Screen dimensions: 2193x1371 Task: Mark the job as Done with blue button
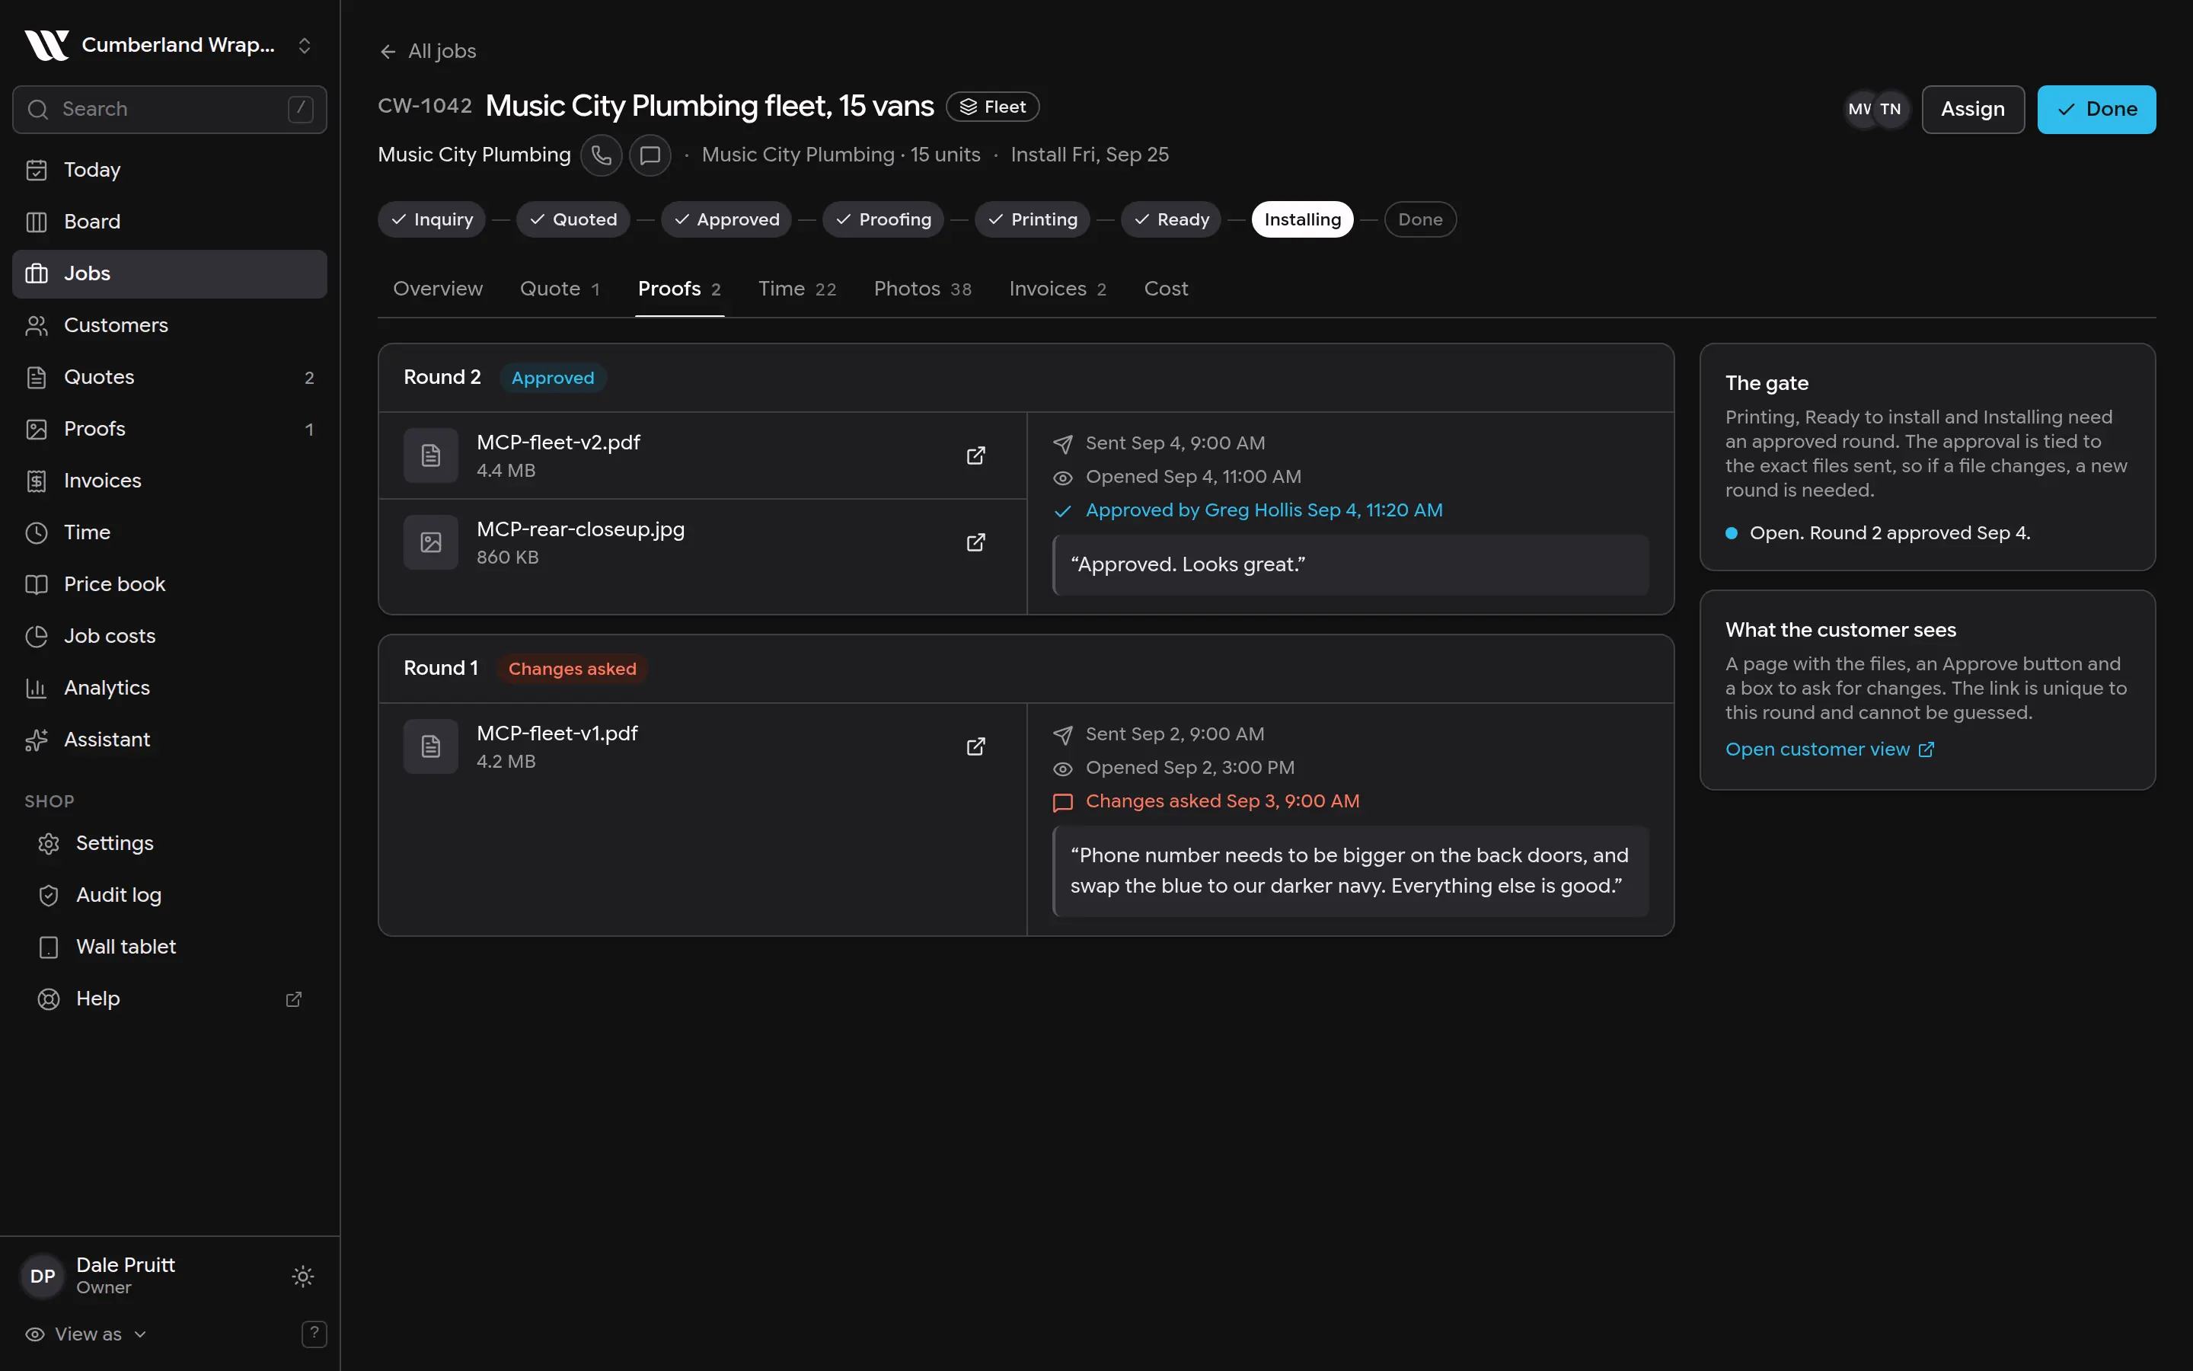tap(2096, 110)
